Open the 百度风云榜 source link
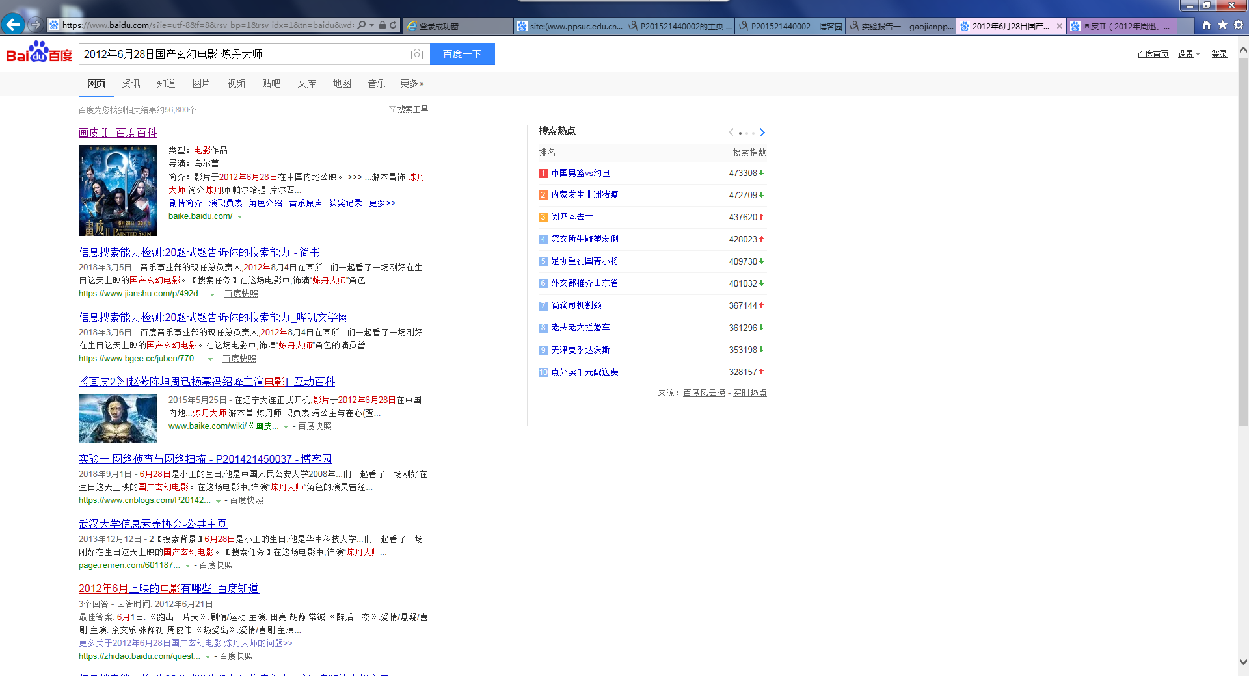This screenshot has width=1249, height=676. coord(704,393)
